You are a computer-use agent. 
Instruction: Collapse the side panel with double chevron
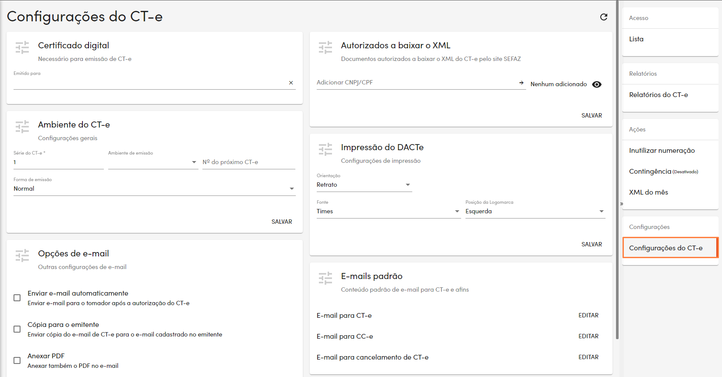click(622, 204)
